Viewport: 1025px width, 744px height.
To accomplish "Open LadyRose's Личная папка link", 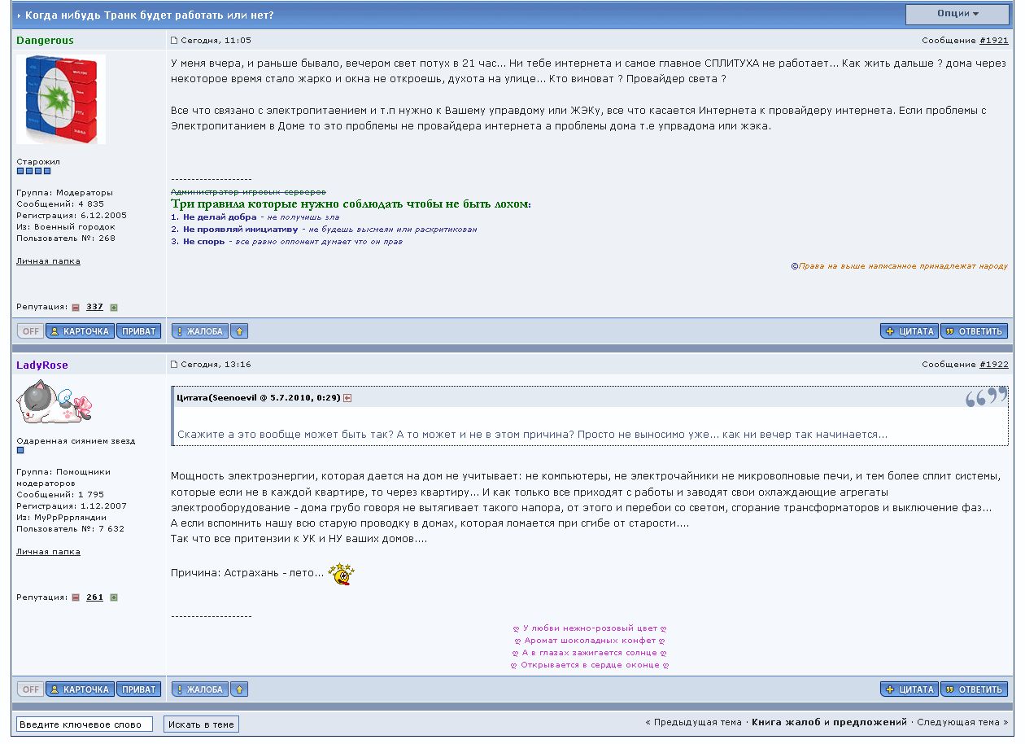I will coord(48,552).
